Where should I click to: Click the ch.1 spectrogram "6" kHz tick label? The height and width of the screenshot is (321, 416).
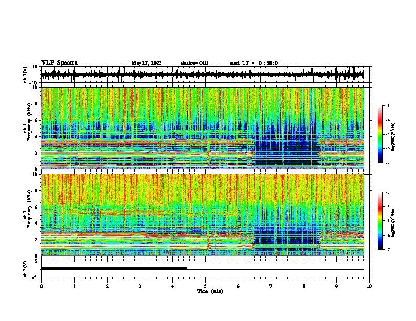(36, 120)
